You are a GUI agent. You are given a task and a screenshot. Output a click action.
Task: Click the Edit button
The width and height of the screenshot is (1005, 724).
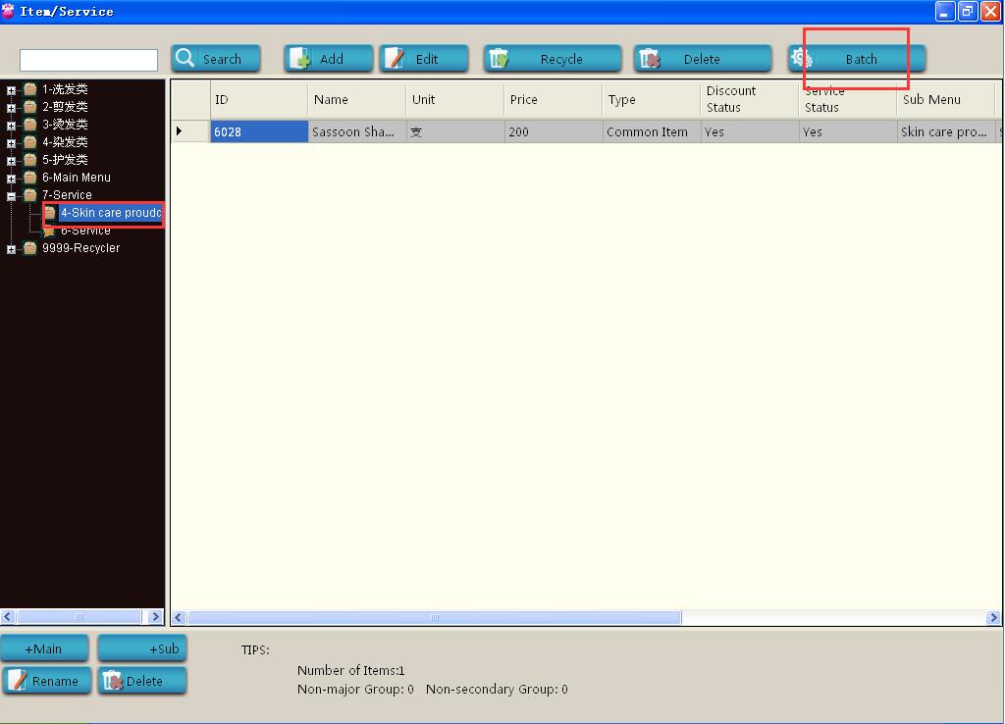click(x=424, y=58)
